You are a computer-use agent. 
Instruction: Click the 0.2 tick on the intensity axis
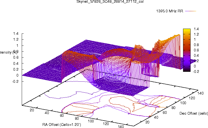(x=16, y=69)
